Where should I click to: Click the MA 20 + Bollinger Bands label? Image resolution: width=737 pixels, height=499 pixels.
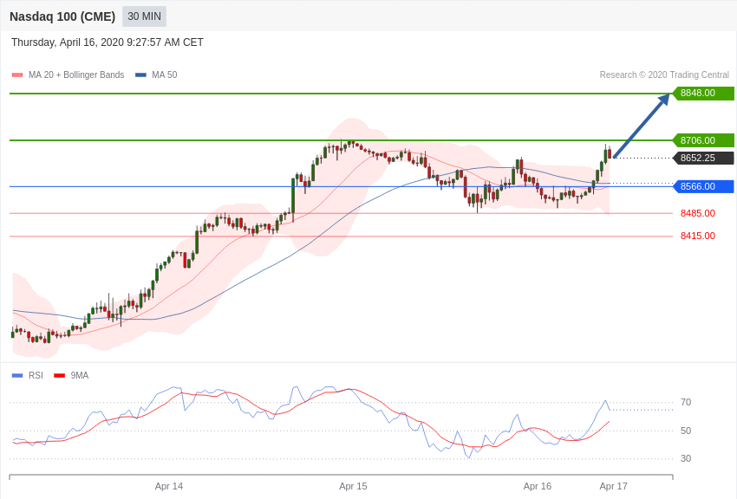click(76, 75)
